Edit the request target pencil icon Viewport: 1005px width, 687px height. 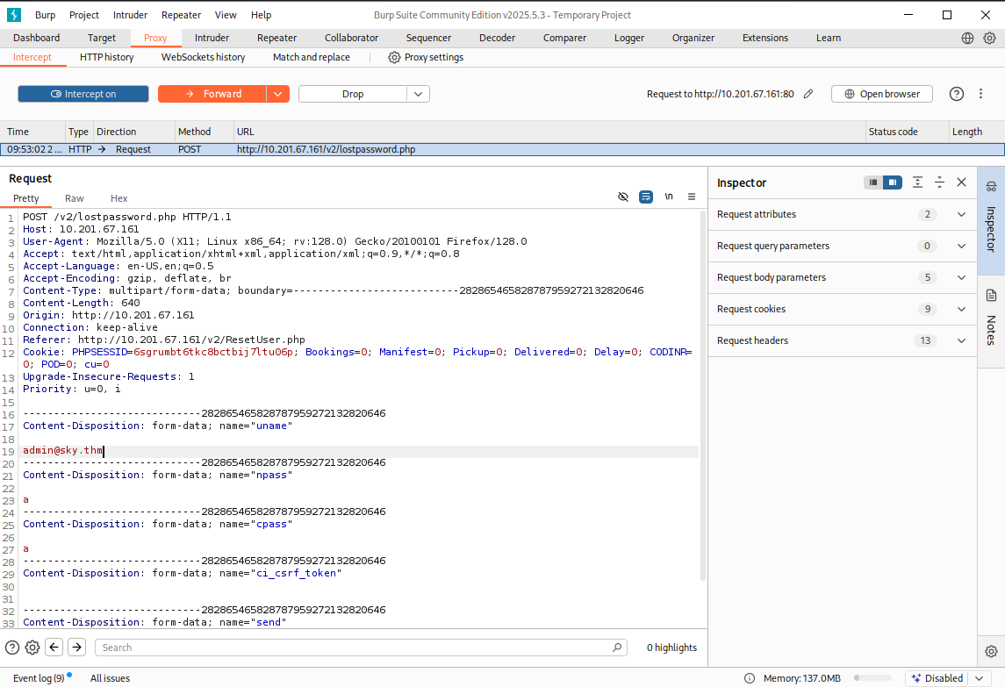tap(808, 94)
